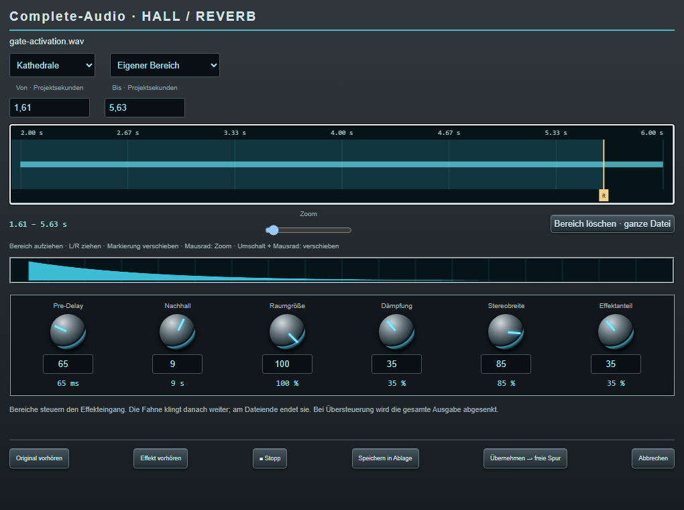Open the Eigener Bereich range dropdown
Screen dimensions: 684x510
pos(165,65)
